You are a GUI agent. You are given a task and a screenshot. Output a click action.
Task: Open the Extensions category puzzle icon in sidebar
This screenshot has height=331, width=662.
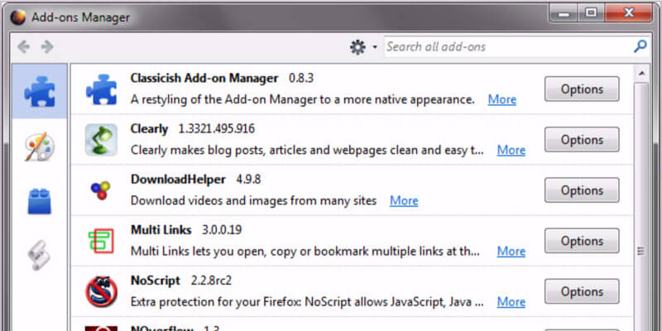[39, 91]
